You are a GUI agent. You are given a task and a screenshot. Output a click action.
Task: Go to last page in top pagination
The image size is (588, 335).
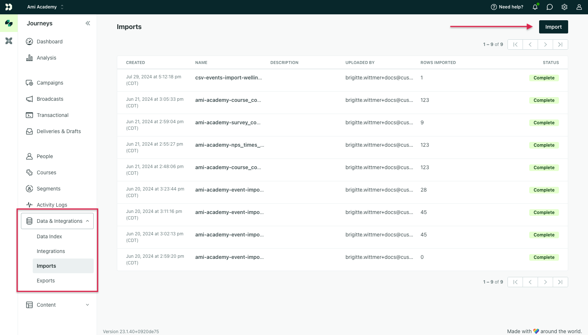(x=560, y=44)
